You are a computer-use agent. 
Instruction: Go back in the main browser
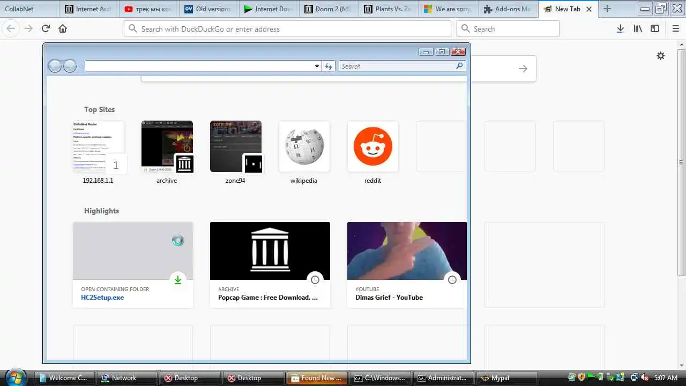tap(11, 29)
